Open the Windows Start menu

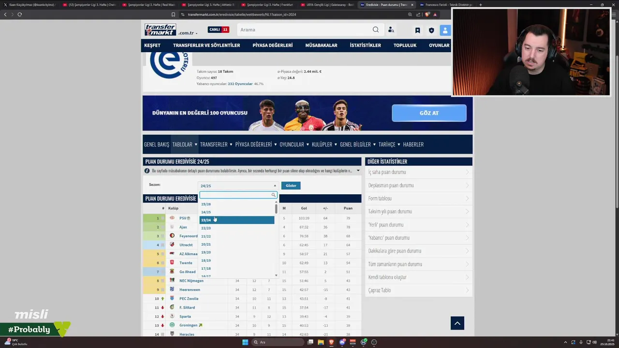(245, 342)
